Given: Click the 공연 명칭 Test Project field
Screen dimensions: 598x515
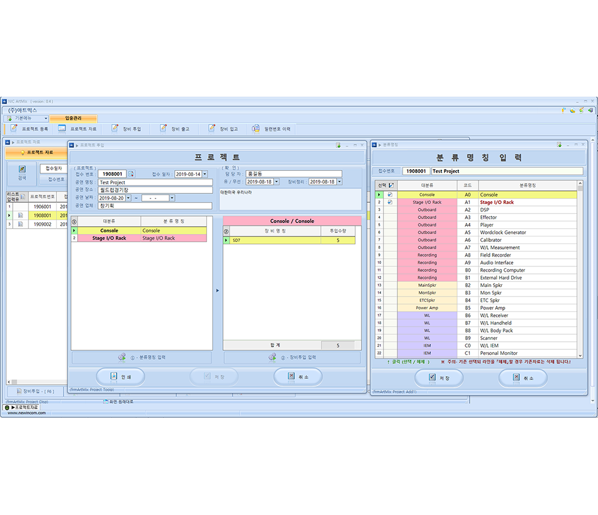Looking at the screenshot, I should (155, 182).
